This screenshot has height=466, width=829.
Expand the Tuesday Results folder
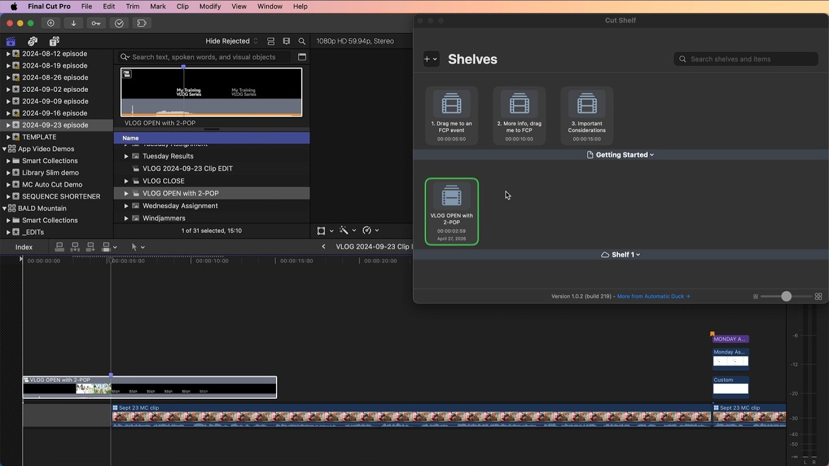(126, 156)
